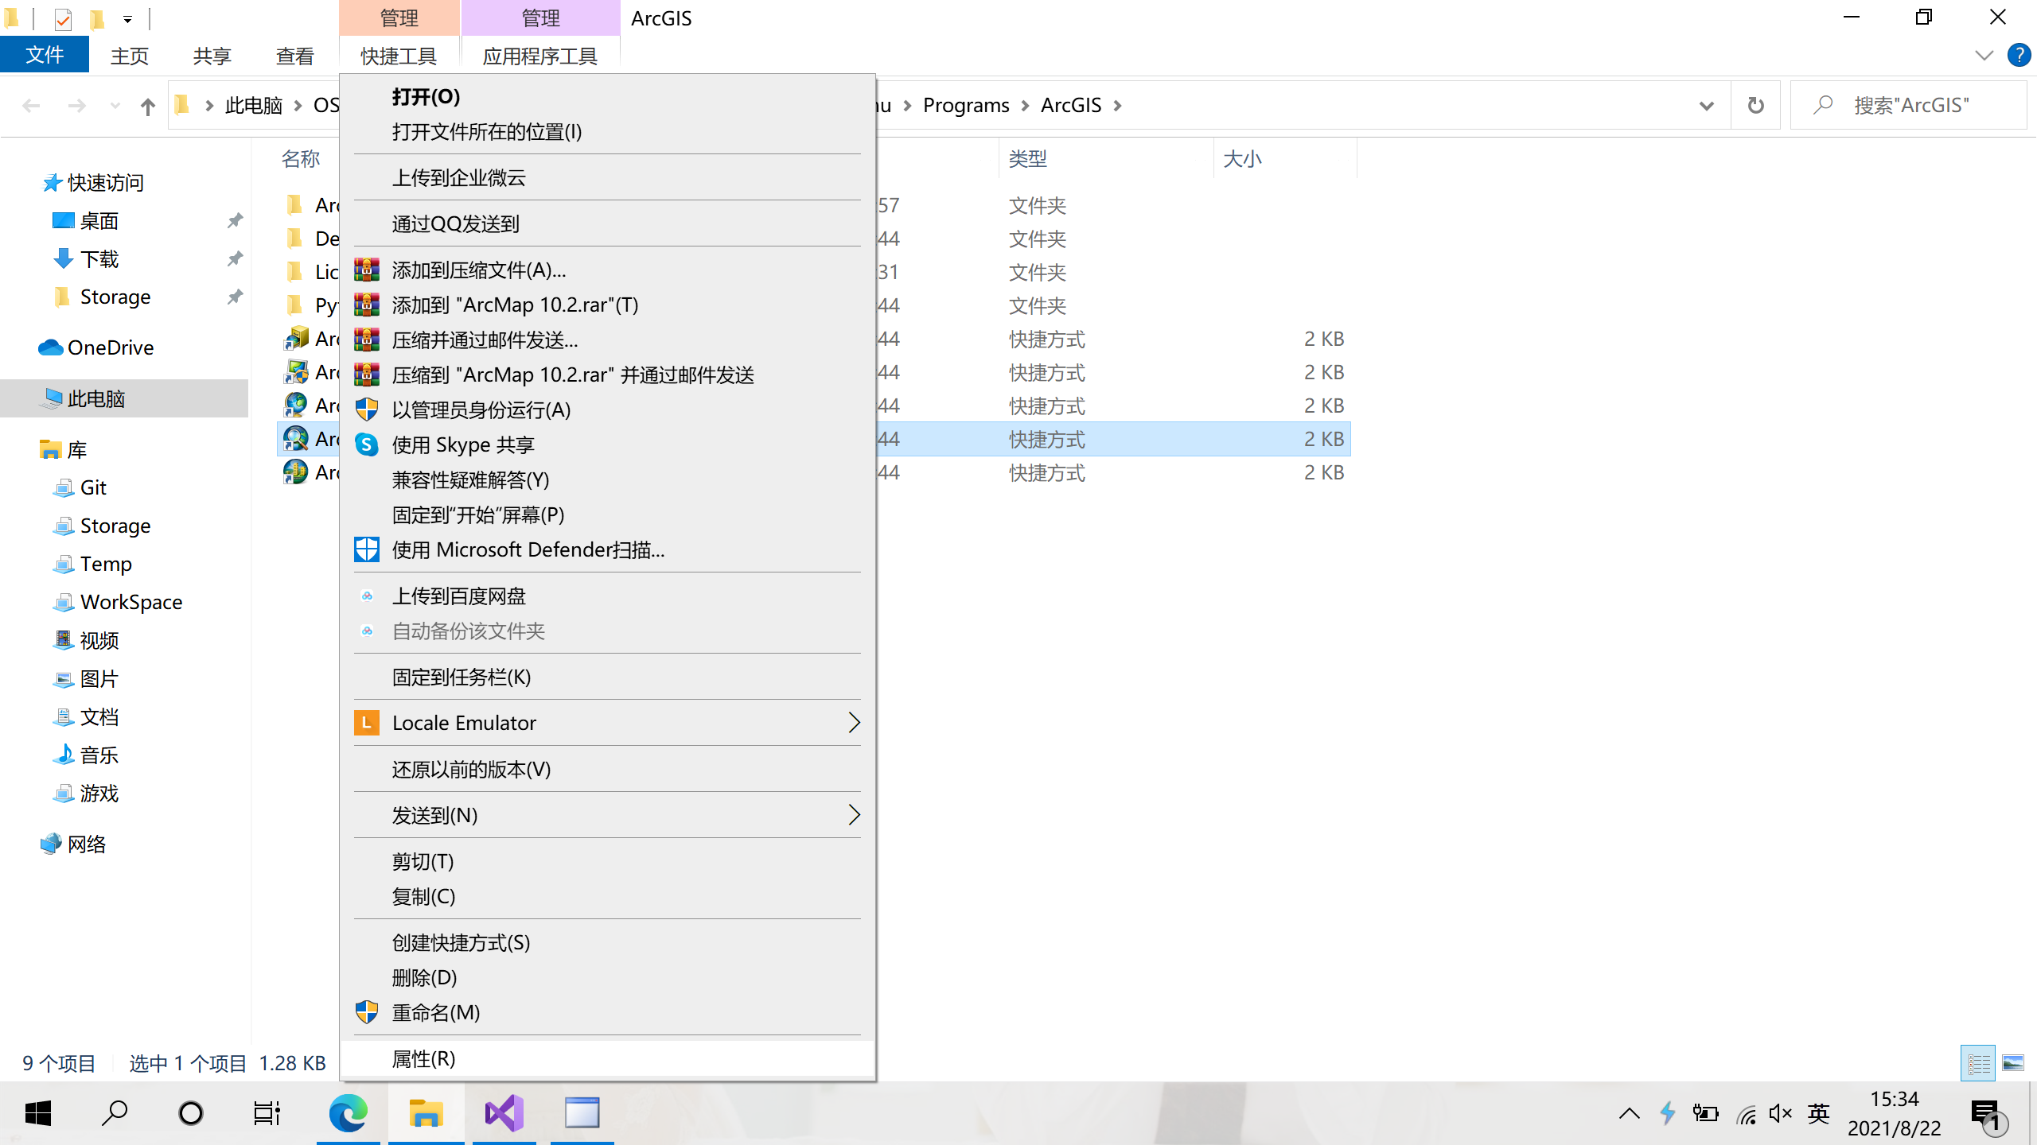Open Microsoft Edge from the taskbar
The height and width of the screenshot is (1145, 2037).
349,1113
